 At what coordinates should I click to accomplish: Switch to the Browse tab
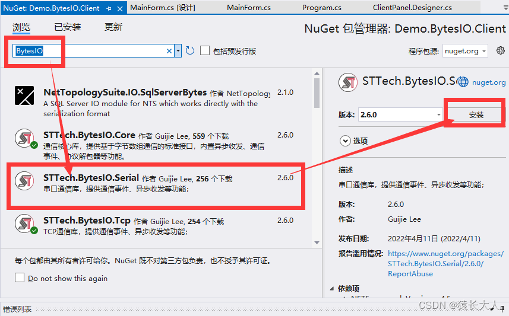[x=21, y=27]
